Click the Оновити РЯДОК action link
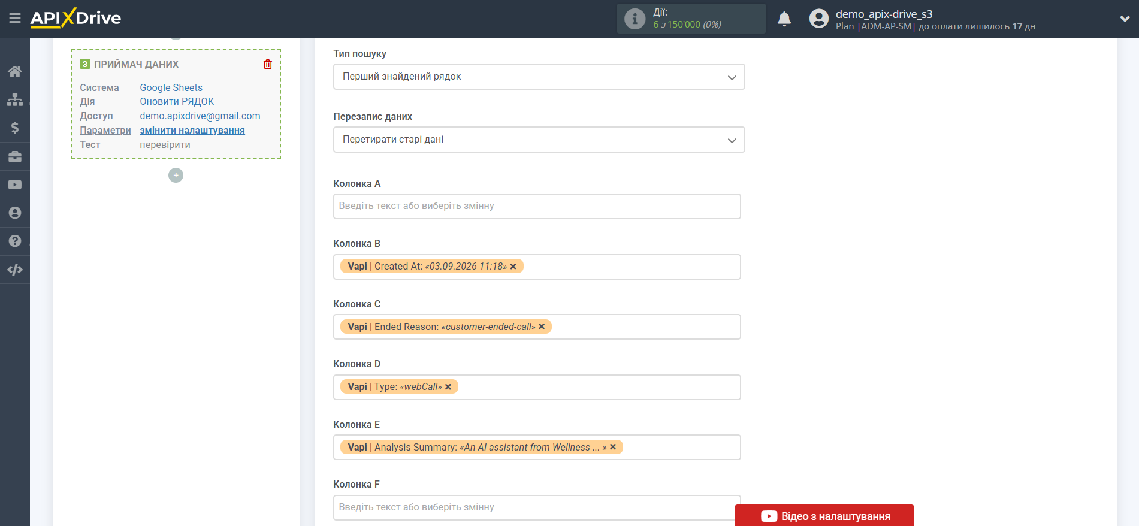 click(x=177, y=101)
